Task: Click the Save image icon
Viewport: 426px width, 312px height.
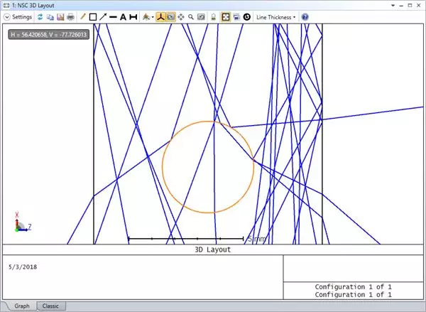Action: point(60,16)
